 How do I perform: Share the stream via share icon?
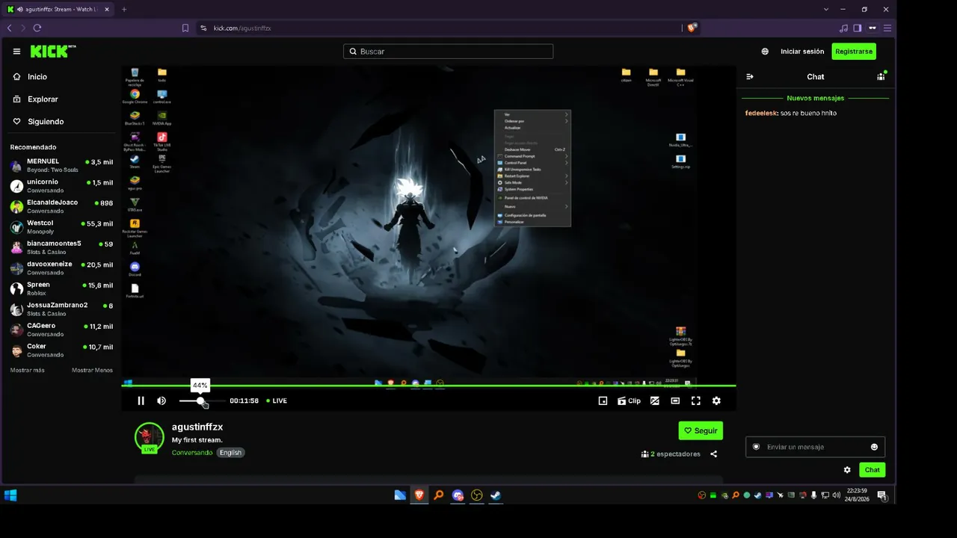click(713, 454)
